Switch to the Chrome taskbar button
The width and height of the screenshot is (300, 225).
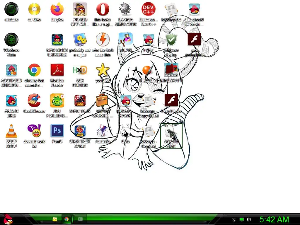[67, 219]
